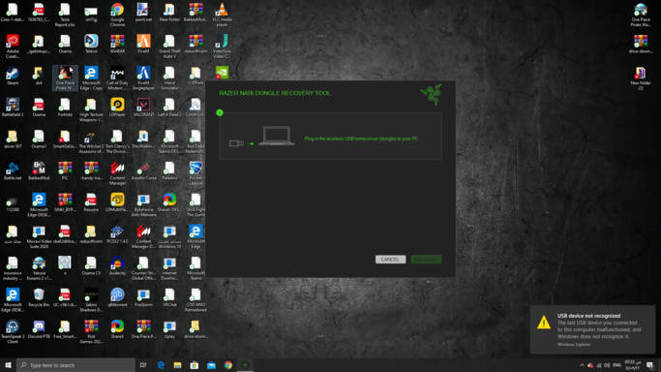Open Chrome from the taskbar
Image resolution: width=661 pixels, height=372 pixels.
[x=228, y=365]
